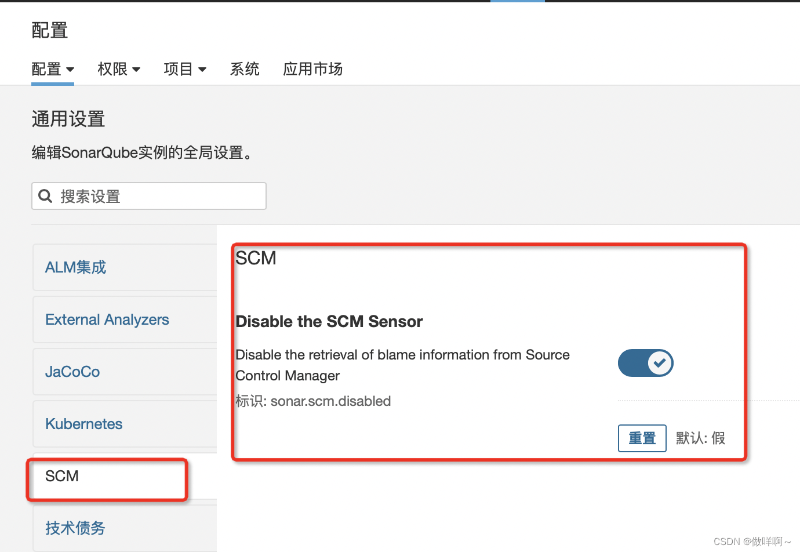Image resolution: width=800 pixels, height=552 pixels.
Task: Click the sonar.scm.disabled key text
Action: pos(330,401)
